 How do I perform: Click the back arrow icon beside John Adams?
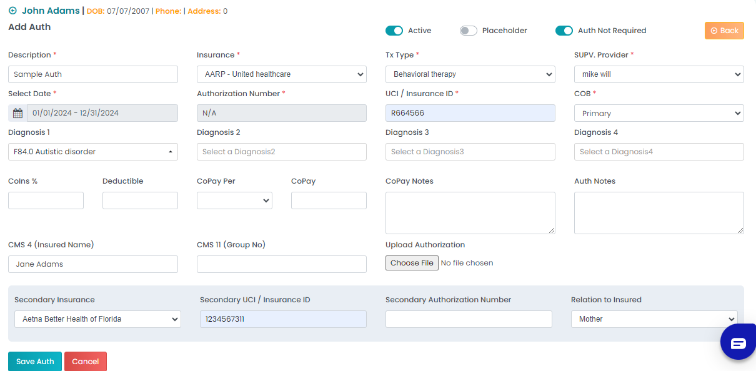pos(12,11)
